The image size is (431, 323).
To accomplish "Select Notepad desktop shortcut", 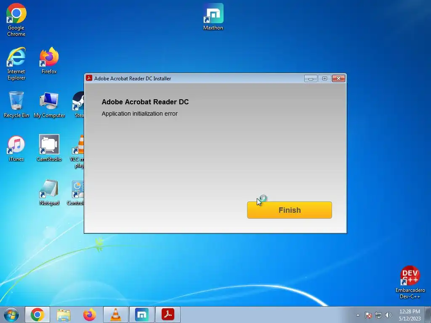I will 49,192.
